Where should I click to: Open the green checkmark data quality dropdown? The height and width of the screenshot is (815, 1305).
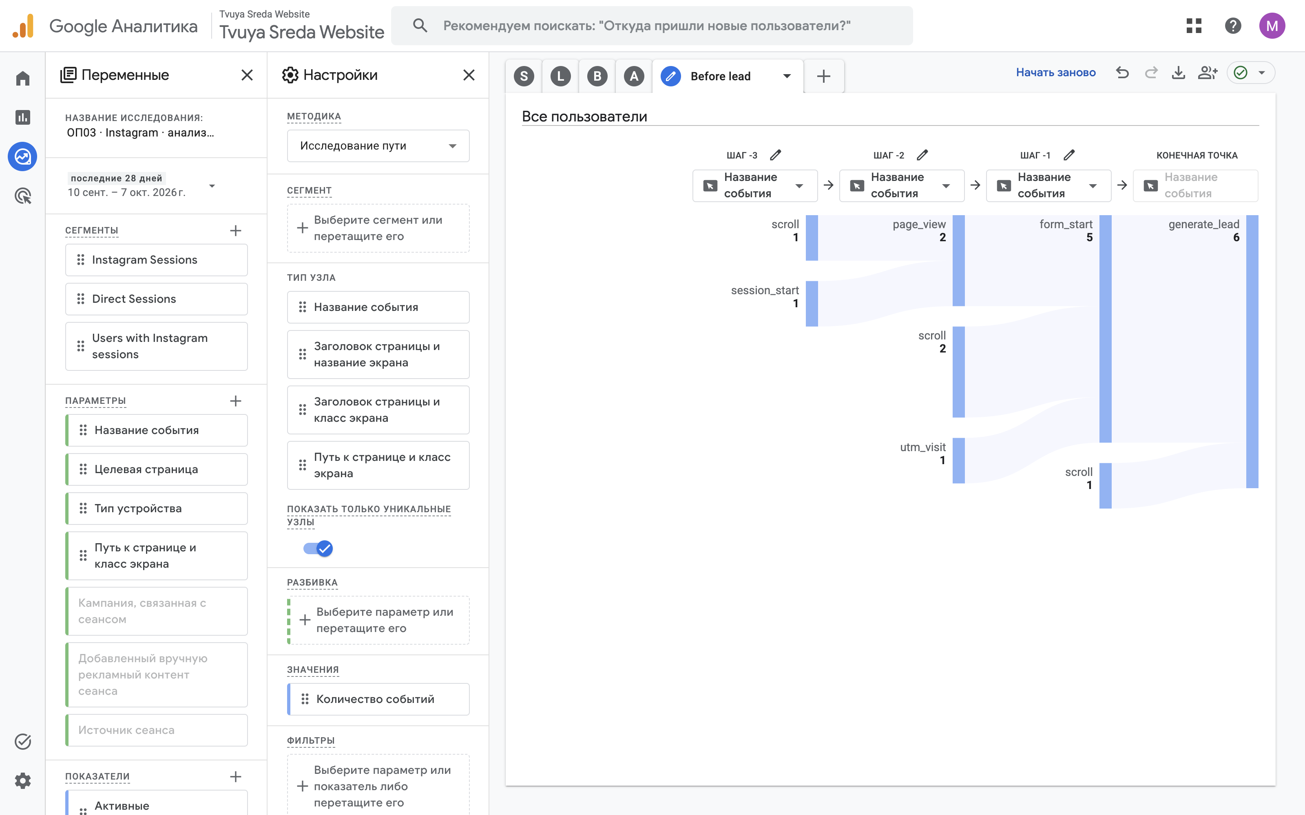[x=1250, y=73]
